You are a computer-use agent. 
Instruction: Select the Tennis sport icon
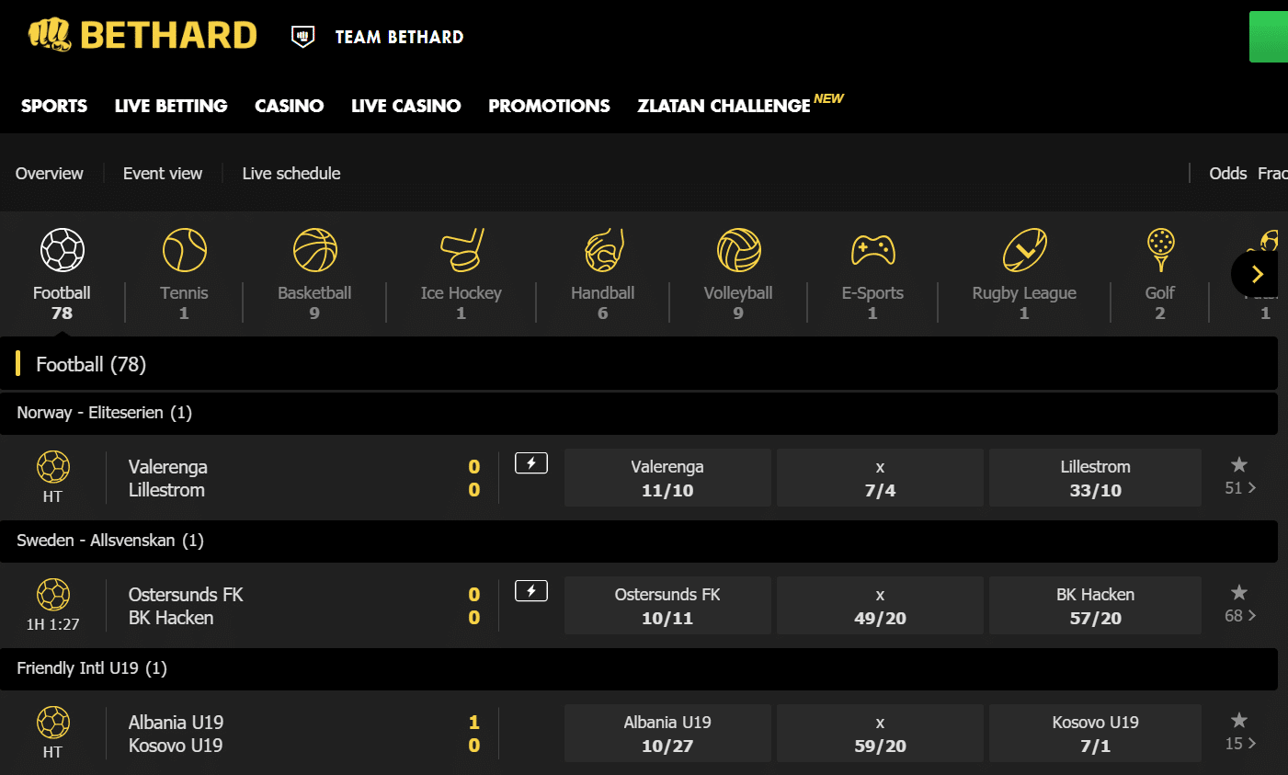(x=184, y=249)
